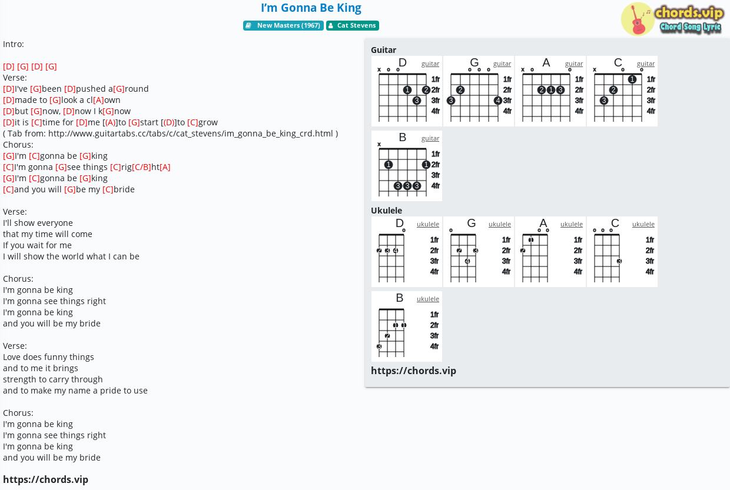Image resolution: width=730 pixels, height=490 pixels.
Task: Click lyric 'If you wait for me'
Action: [37, 245]
